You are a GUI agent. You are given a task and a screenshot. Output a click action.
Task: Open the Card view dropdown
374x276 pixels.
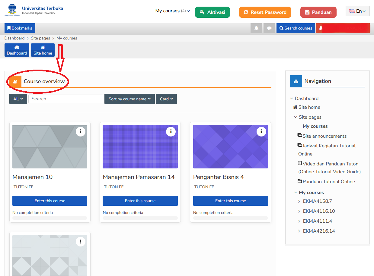click(x=166, y=99)
